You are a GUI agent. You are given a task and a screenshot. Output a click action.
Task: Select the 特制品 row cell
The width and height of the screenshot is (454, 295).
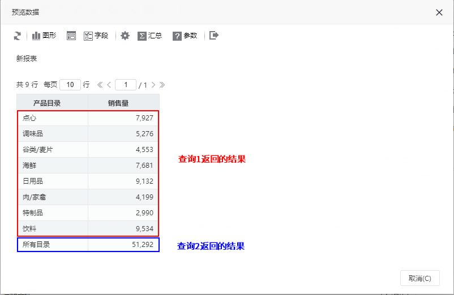click(x=53, y=213)
